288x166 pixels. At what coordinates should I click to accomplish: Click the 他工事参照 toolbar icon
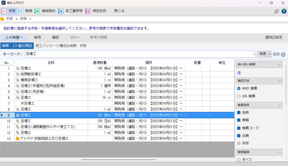61,11
